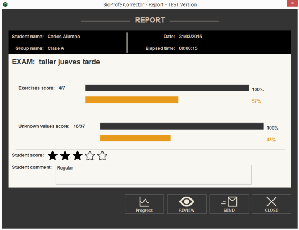Image resolution: width=299 pixels, height=230 pixels.
Task: Click the exercises score value '4/7'
Action: tap(62, 88)
